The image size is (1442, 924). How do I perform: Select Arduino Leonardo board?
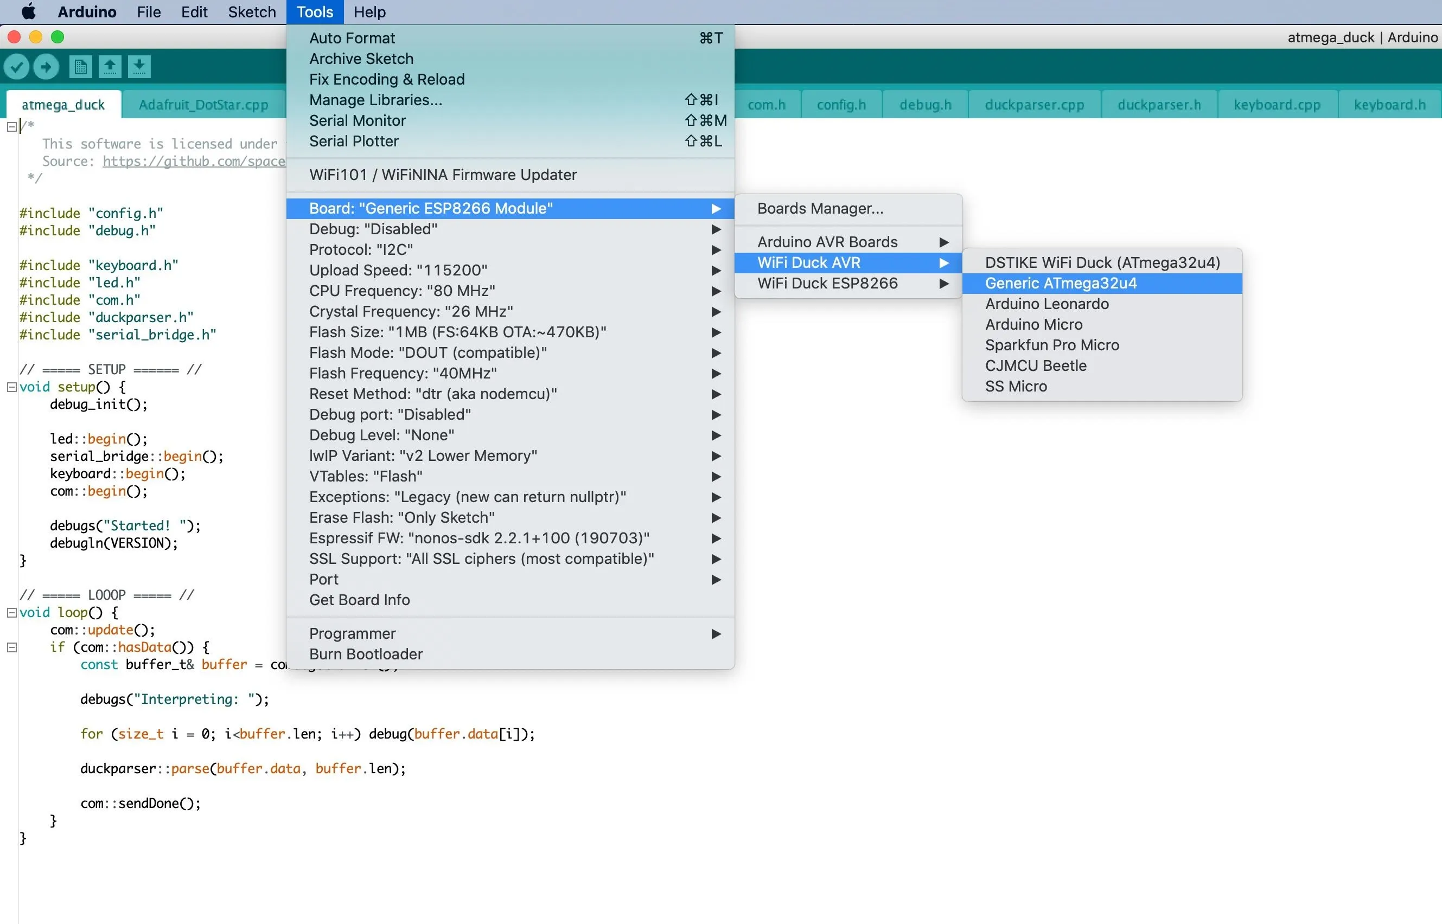pos(1102,304)
